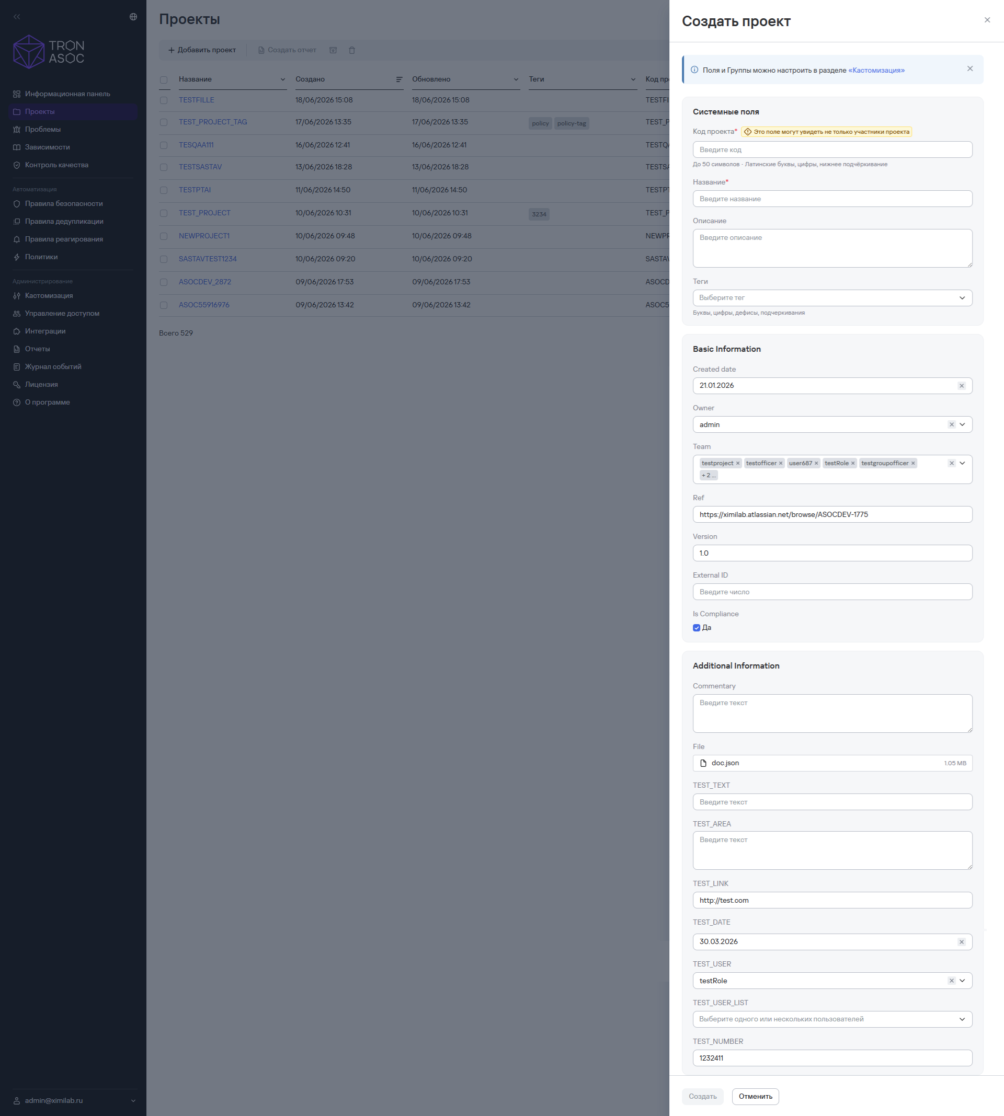
Task: Click the TRON ASOC logo
Action: [x=49, y=52]
